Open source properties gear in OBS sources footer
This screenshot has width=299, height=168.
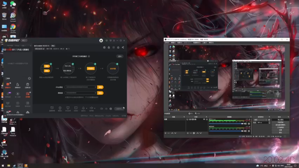pos(194,133)
